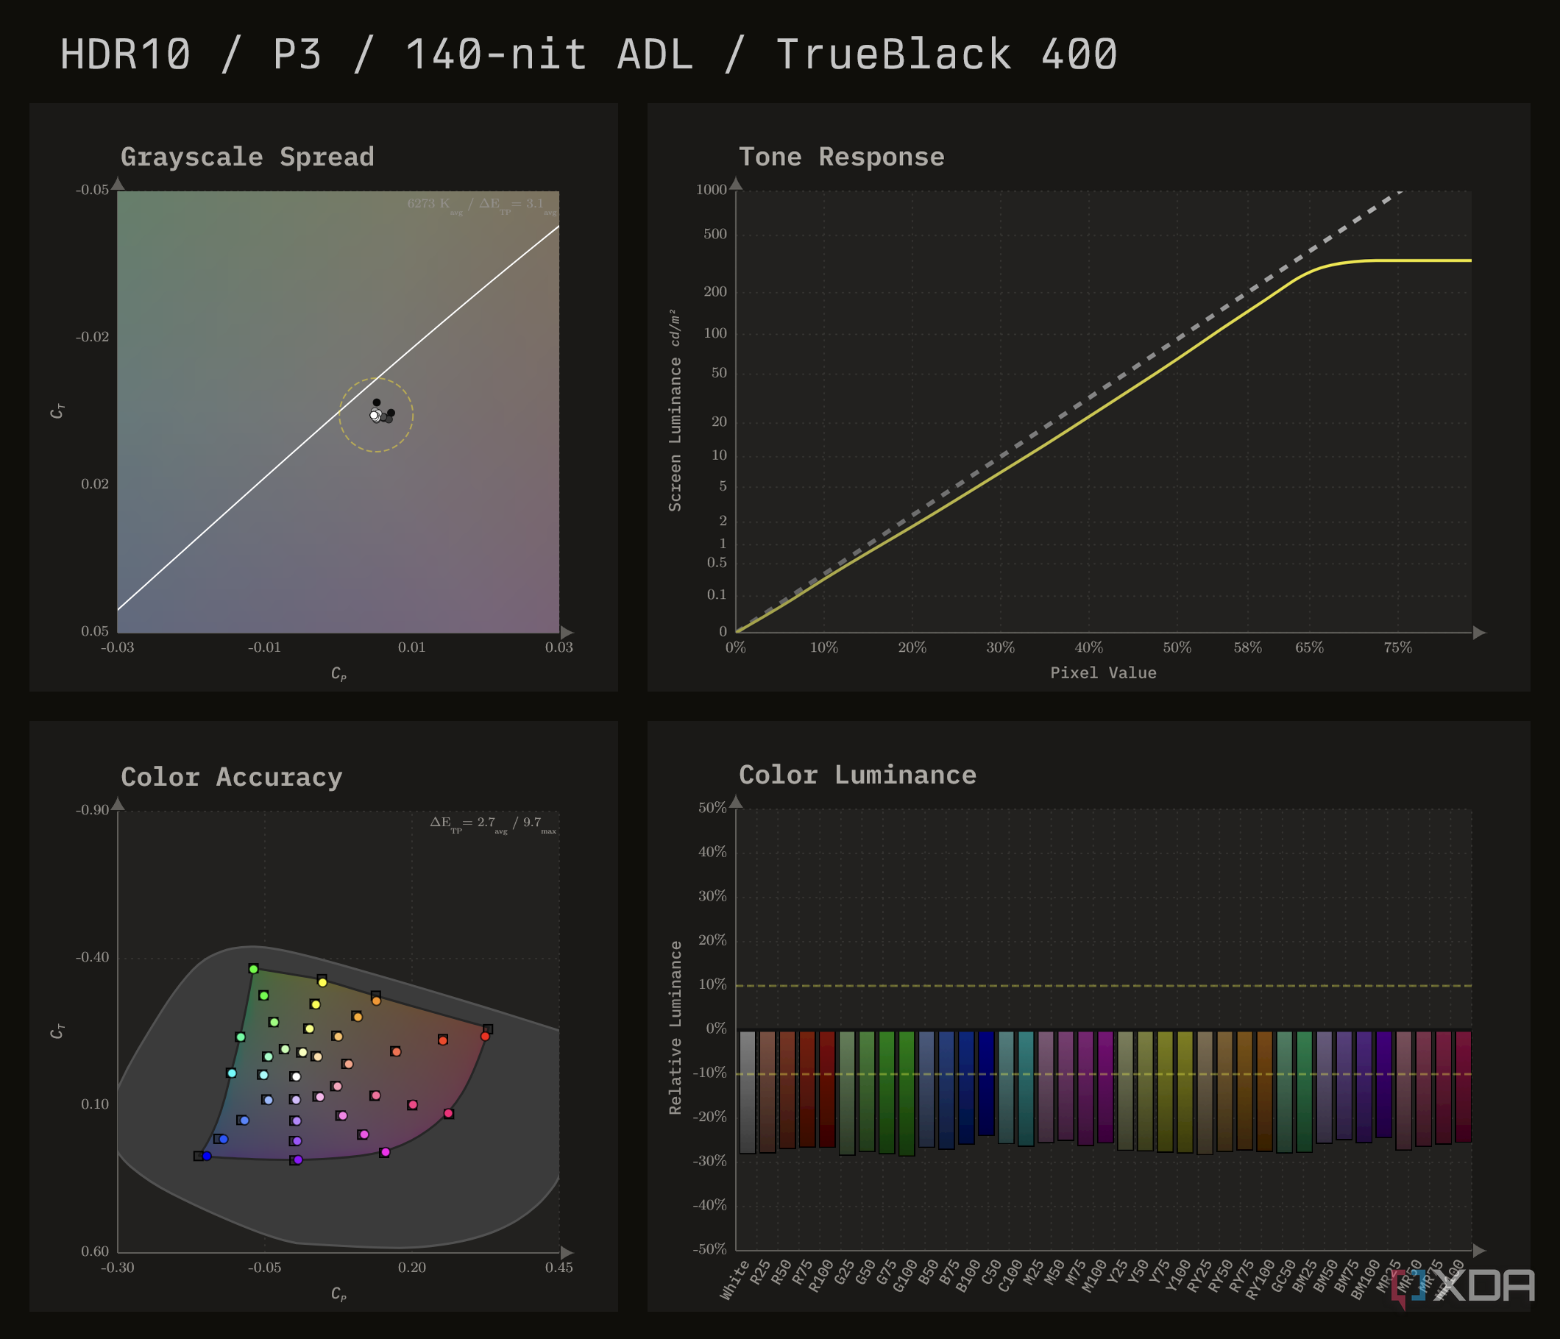This screenshot has width=1560, height=1339.
Task: Click the White bar in Color Luminance
Action: (748, 1092)
